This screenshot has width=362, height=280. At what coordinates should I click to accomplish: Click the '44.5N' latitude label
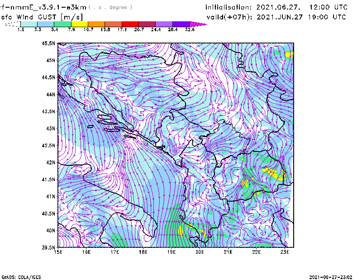(48, 77)
